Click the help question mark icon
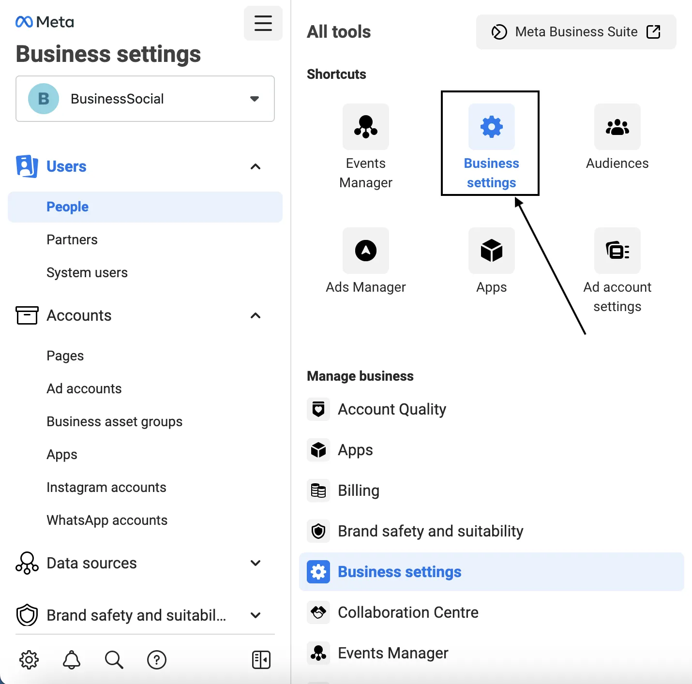 157,660
